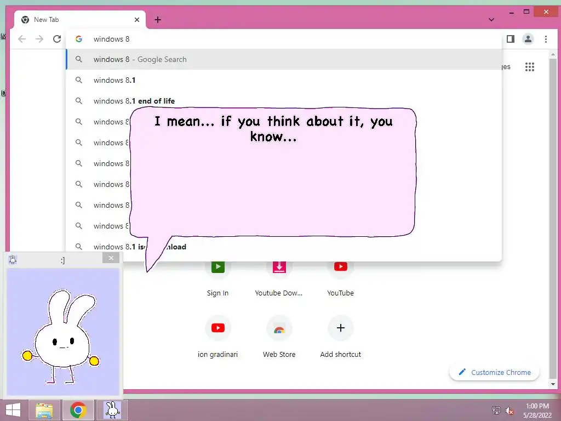Open the Sign In shortcut
Image resolution: width=561 pixels, height=421 pixels.
[217, 278]
